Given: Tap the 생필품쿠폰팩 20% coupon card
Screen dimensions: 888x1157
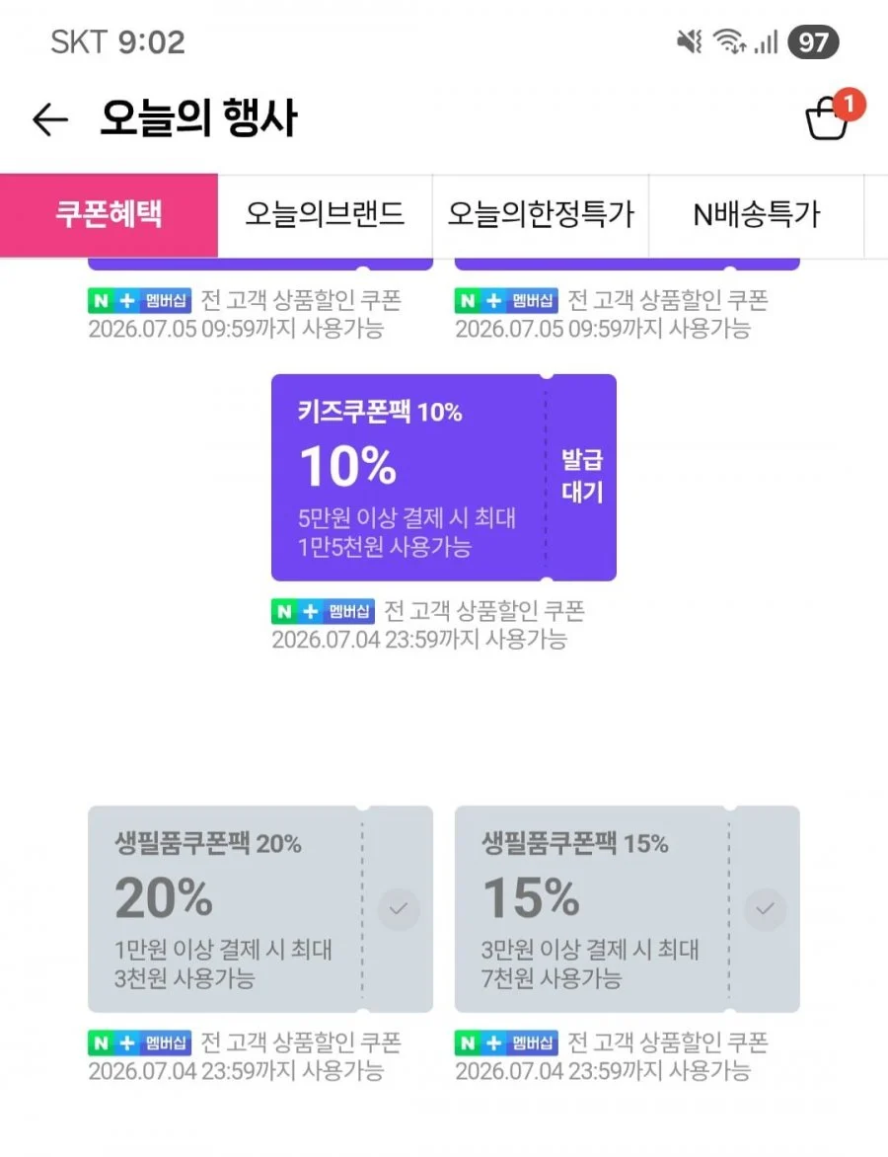Looking at the screenshot, I should (x=260, y=909).
